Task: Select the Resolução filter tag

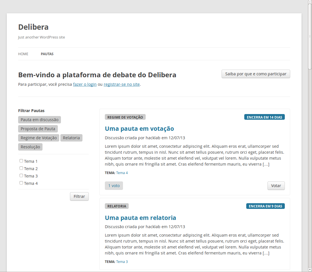Action: (x=30, y=147)
